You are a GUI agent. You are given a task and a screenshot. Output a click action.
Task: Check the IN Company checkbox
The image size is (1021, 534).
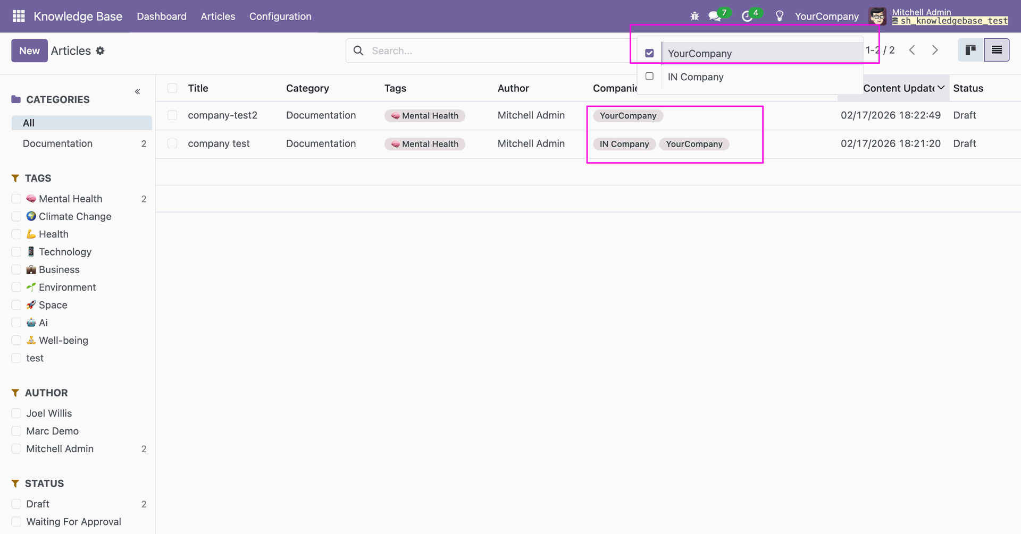(x=649, y=77)
